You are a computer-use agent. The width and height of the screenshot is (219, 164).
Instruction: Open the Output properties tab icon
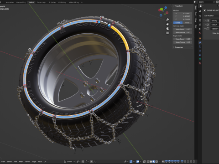coord(200,20)
